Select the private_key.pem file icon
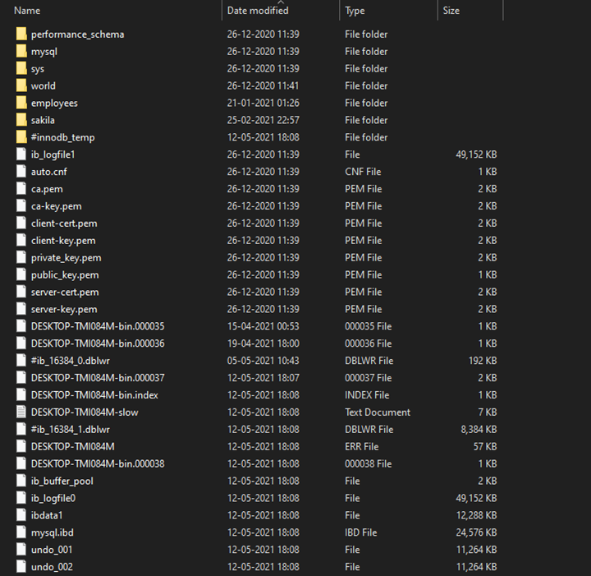The width and height of the screenshot is (591, 576). click(x=21, y=257)
